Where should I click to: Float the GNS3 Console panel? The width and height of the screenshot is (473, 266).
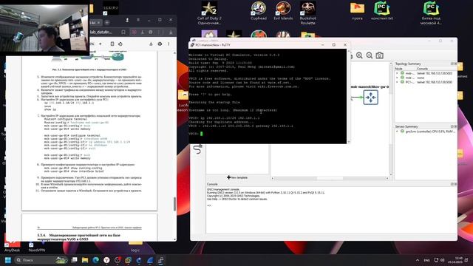pos(452,184)
